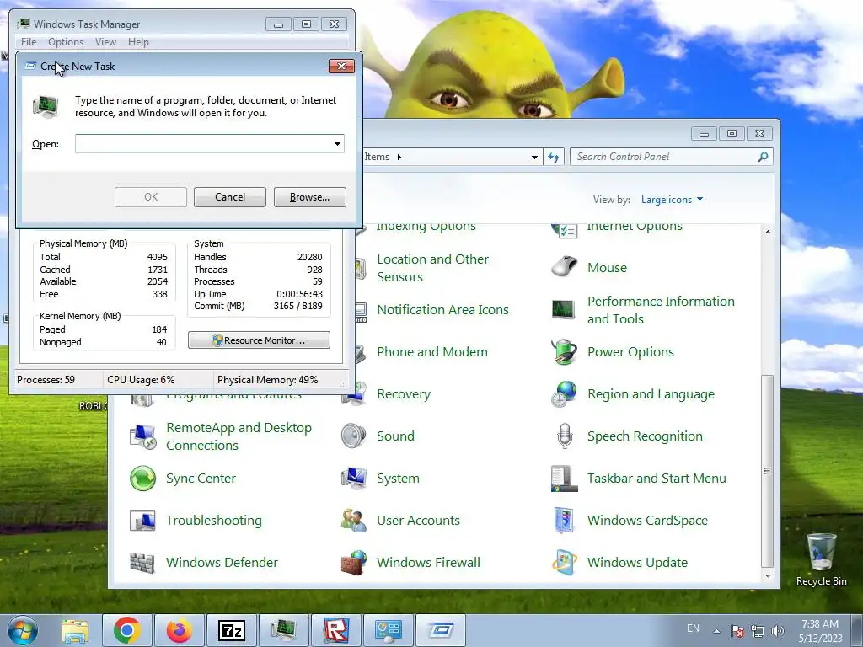Open the View menu in Task Manager
Screen dimensions: 863x647
105,42
